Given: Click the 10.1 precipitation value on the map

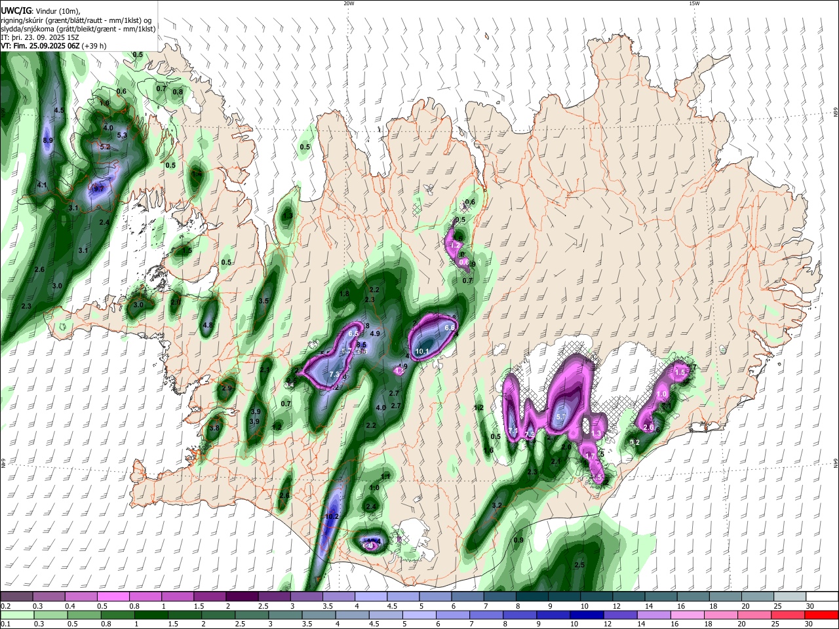Looking at the screenshot, I should (x=422, y=352).
